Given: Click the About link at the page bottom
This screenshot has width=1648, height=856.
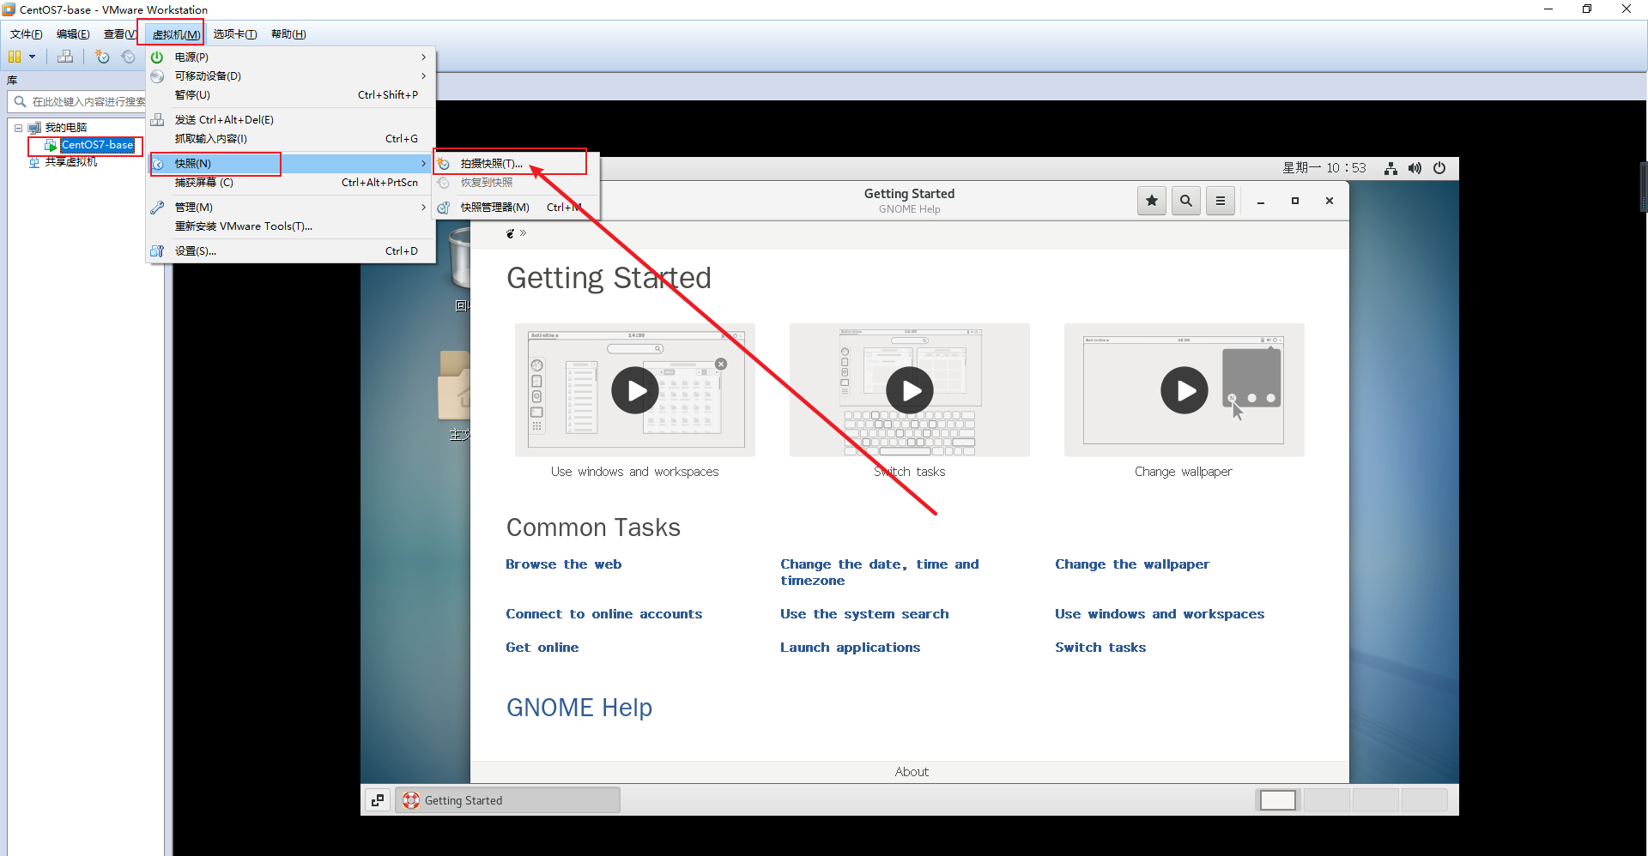Looking at the screenshot, I should [x=912, y=772].
